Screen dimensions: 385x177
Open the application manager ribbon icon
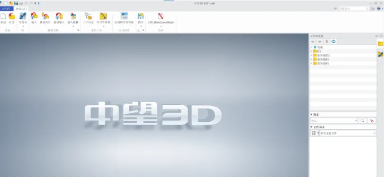(x=124, y=16)
